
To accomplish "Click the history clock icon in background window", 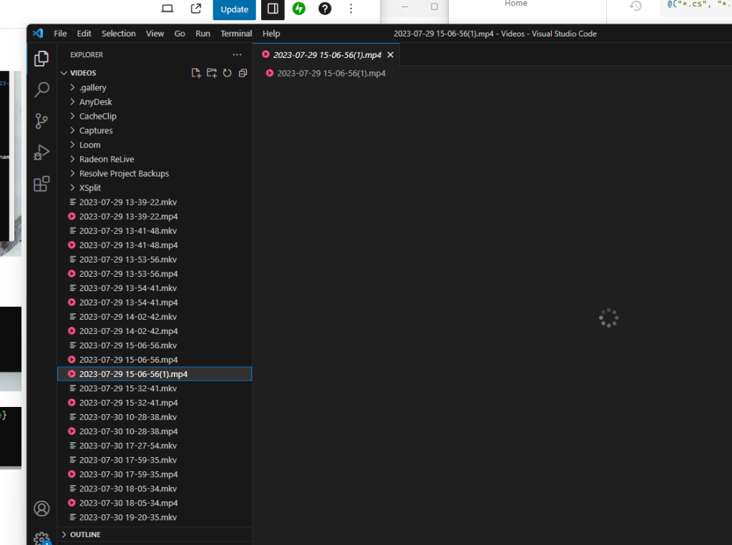I will pos(635,6).
